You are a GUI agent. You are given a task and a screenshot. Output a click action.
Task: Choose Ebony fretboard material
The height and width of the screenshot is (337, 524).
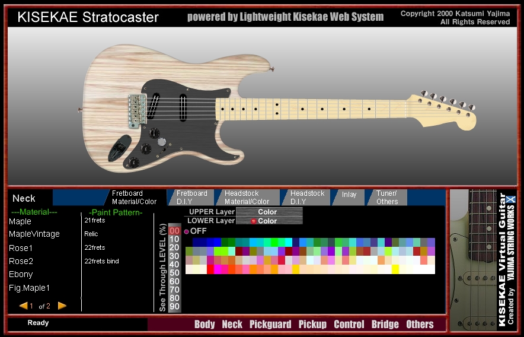point(21,275)
